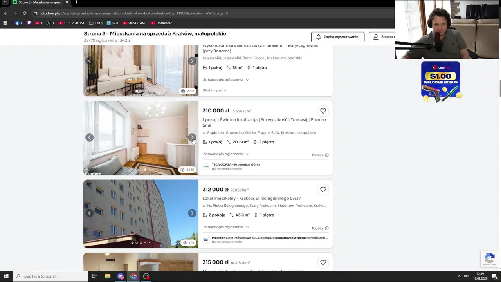Open OBS recording app on taskbar
This screenshot has width=501, height=282.
[x=146, y=276]
